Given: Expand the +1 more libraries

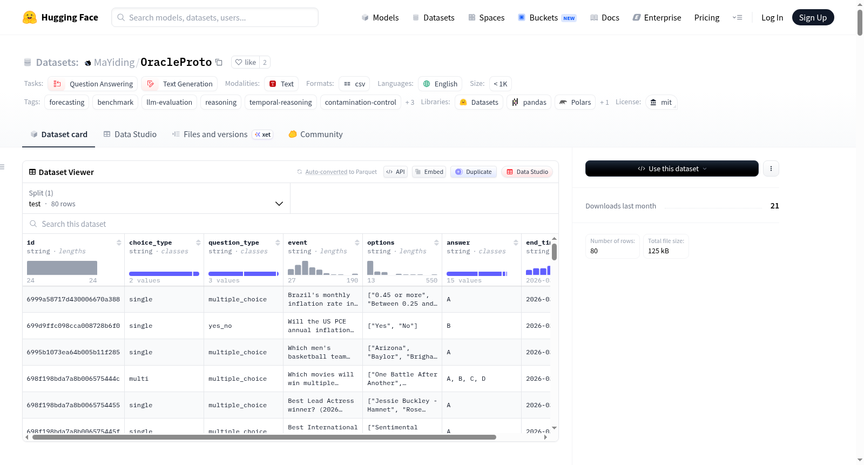Looking at the screenshot, I should [x=604, y=102].
